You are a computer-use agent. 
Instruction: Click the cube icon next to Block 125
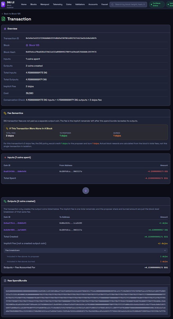(x=27, y=45)
